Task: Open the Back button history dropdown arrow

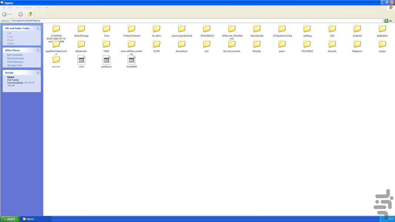Action: click(15, 14)
